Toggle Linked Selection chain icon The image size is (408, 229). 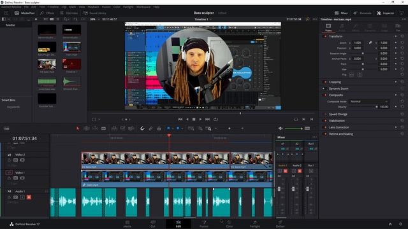[x=150, y=128]
